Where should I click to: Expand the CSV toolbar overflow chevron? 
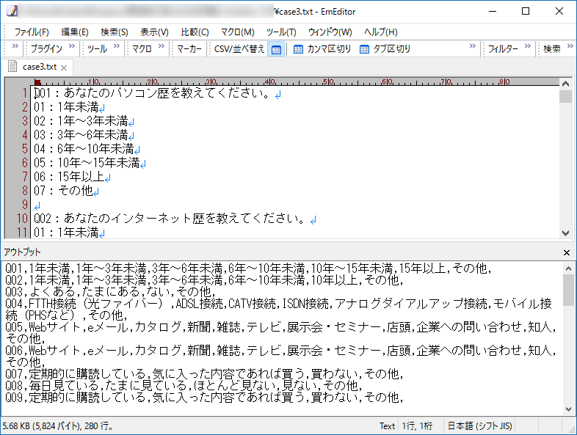(x=473, y=46)
